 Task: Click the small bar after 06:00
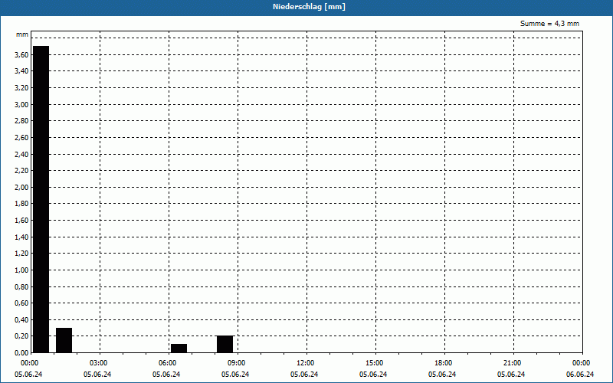(x=179, y=349)
